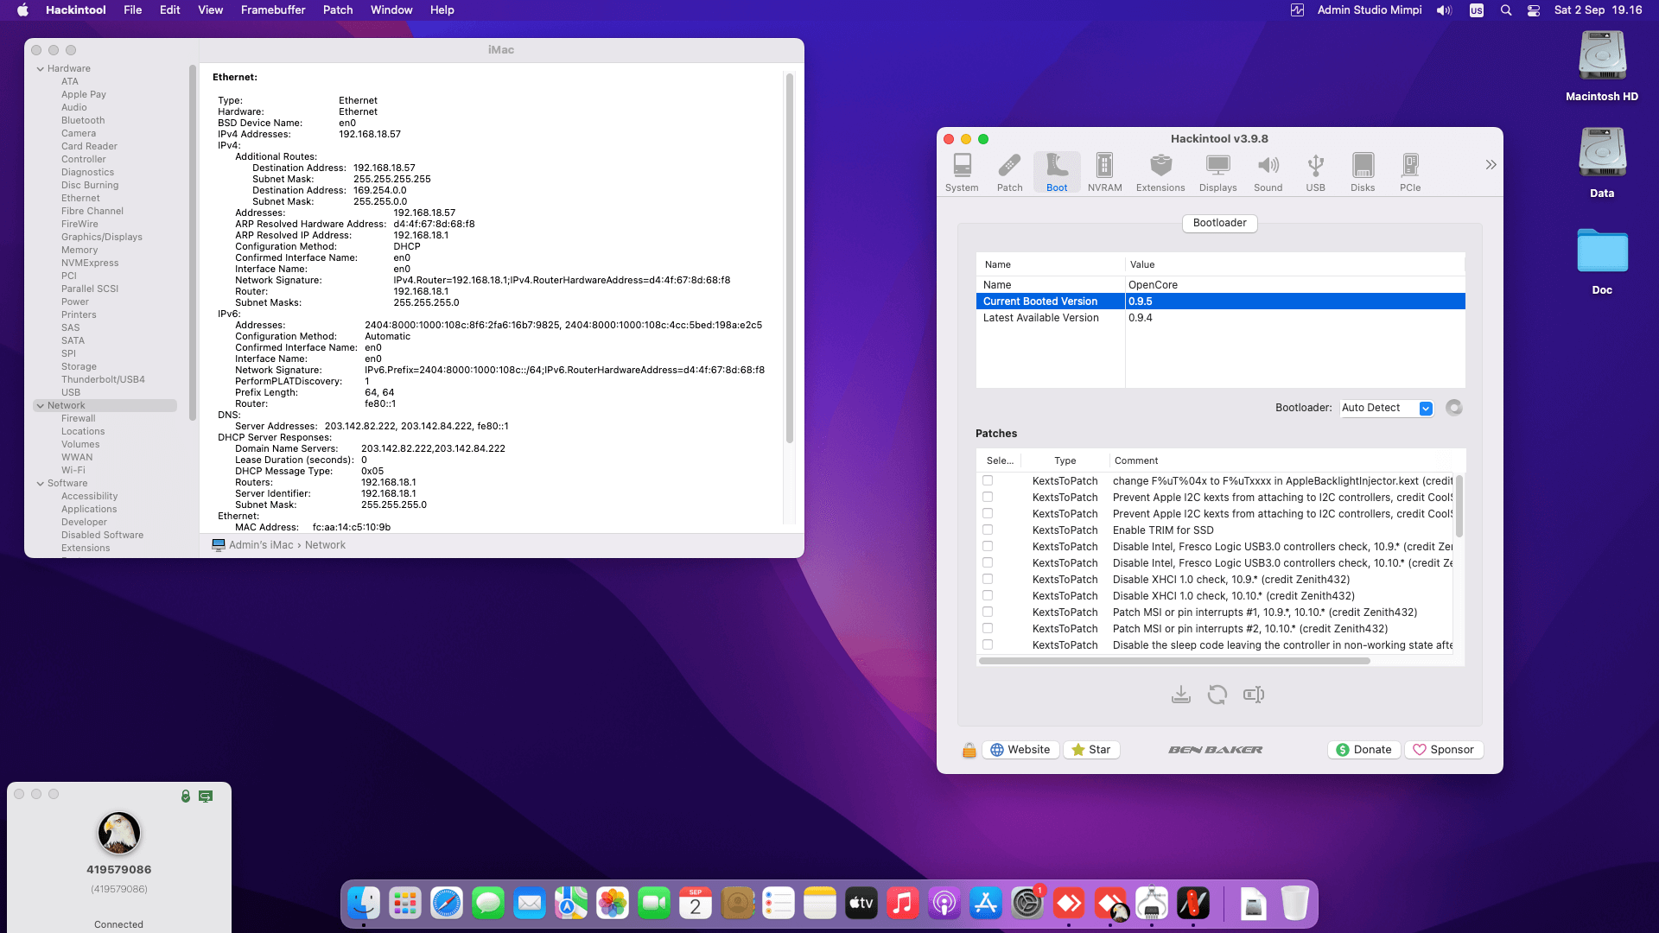
Task: Select the Latest Available Version row
Action: (x=1220, y=318)
